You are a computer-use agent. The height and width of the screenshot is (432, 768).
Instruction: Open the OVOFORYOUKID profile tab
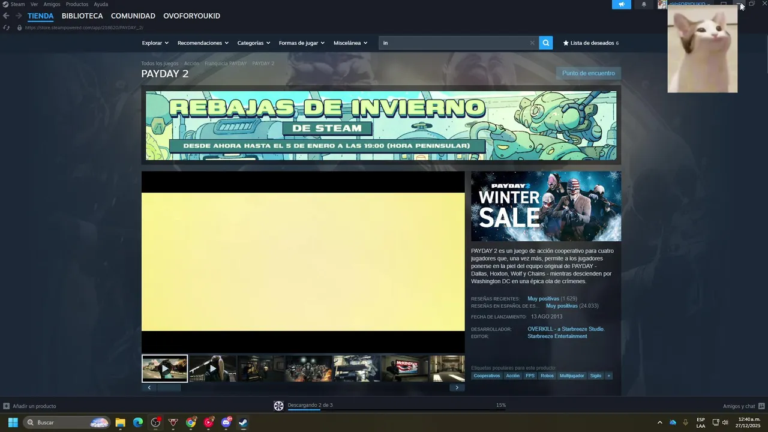(x=191, y=16)
